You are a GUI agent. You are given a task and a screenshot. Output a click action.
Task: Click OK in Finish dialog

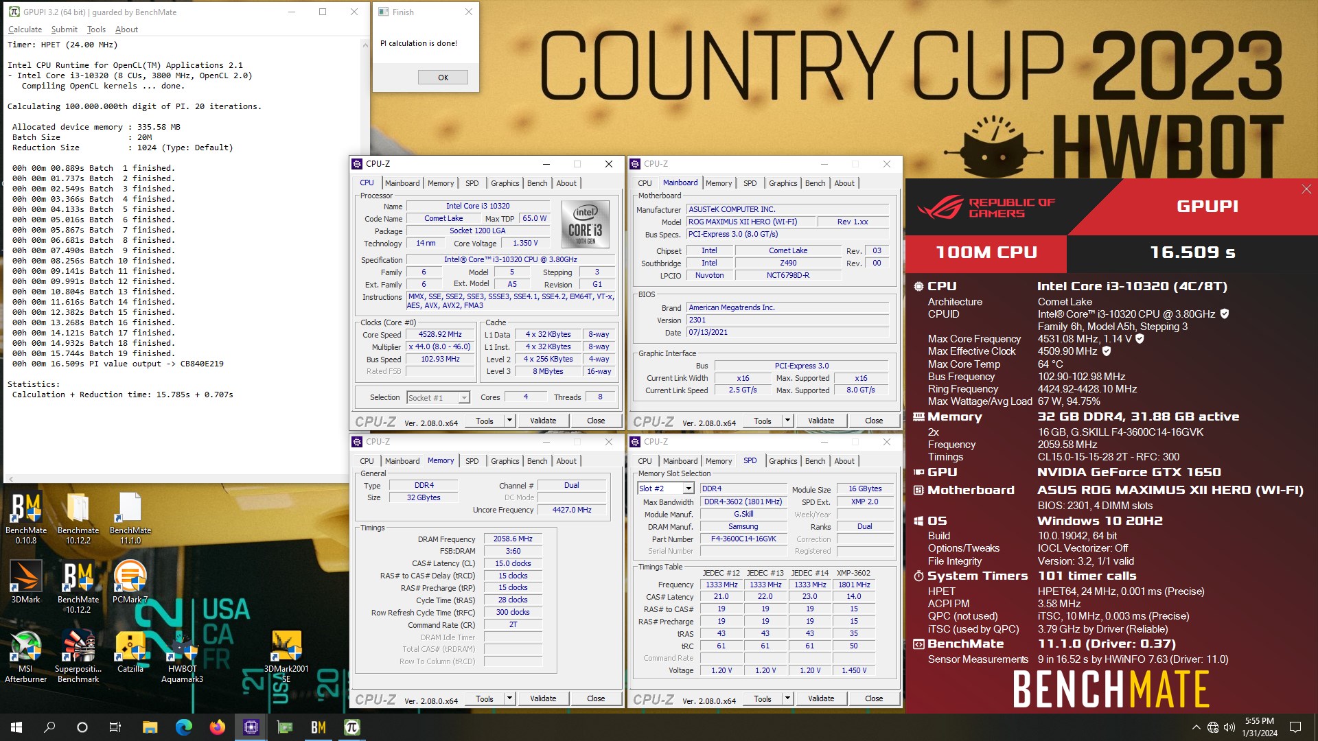coord(443,78)
